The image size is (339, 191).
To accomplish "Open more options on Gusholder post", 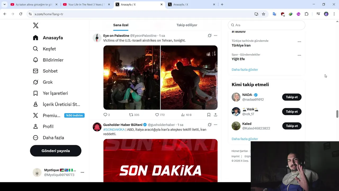I will [x=216, y=125].
